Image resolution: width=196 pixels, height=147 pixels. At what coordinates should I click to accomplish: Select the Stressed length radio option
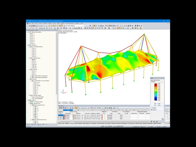[x=32, y=99]
